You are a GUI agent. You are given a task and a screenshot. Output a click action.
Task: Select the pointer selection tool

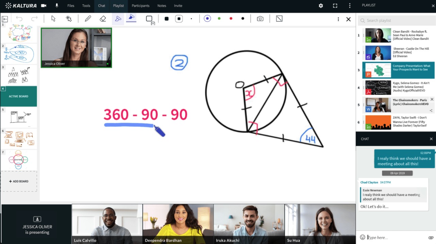[53, 19]
